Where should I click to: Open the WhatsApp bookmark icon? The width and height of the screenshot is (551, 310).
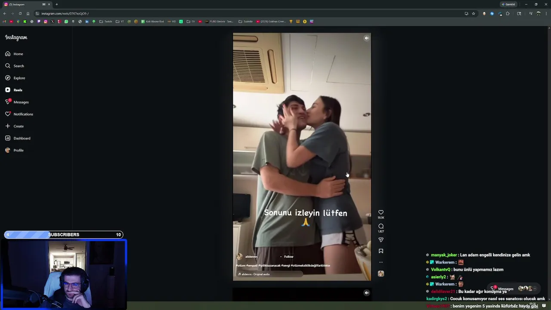coord(66,22)
